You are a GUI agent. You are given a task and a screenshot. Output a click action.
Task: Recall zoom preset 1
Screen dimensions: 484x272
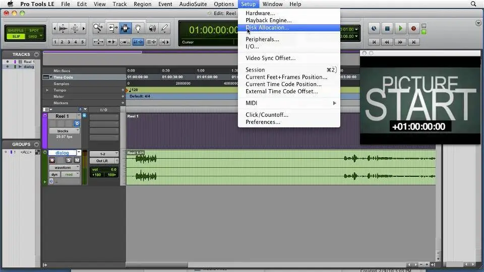pos(55,42)
